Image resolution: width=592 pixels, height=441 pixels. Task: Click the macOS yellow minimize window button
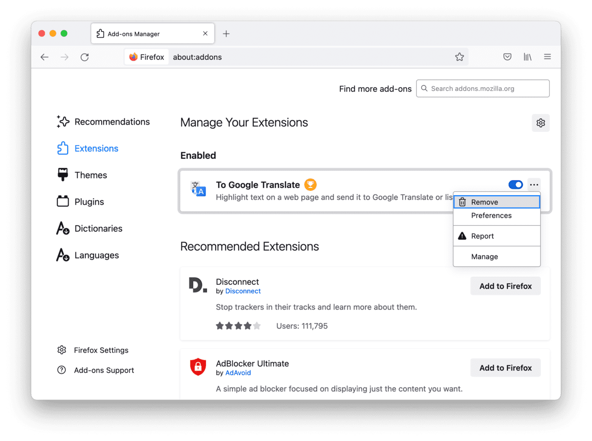click(x=53, y=34)
